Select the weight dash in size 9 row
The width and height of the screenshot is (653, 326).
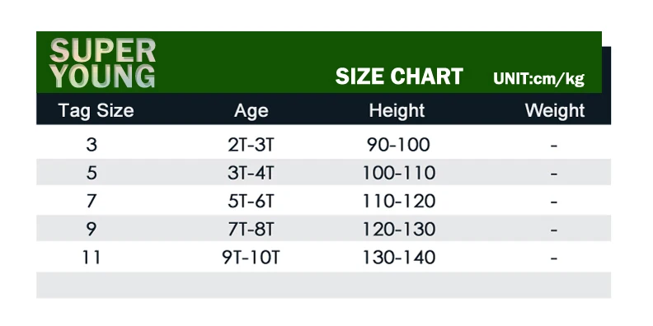point(554,230)
